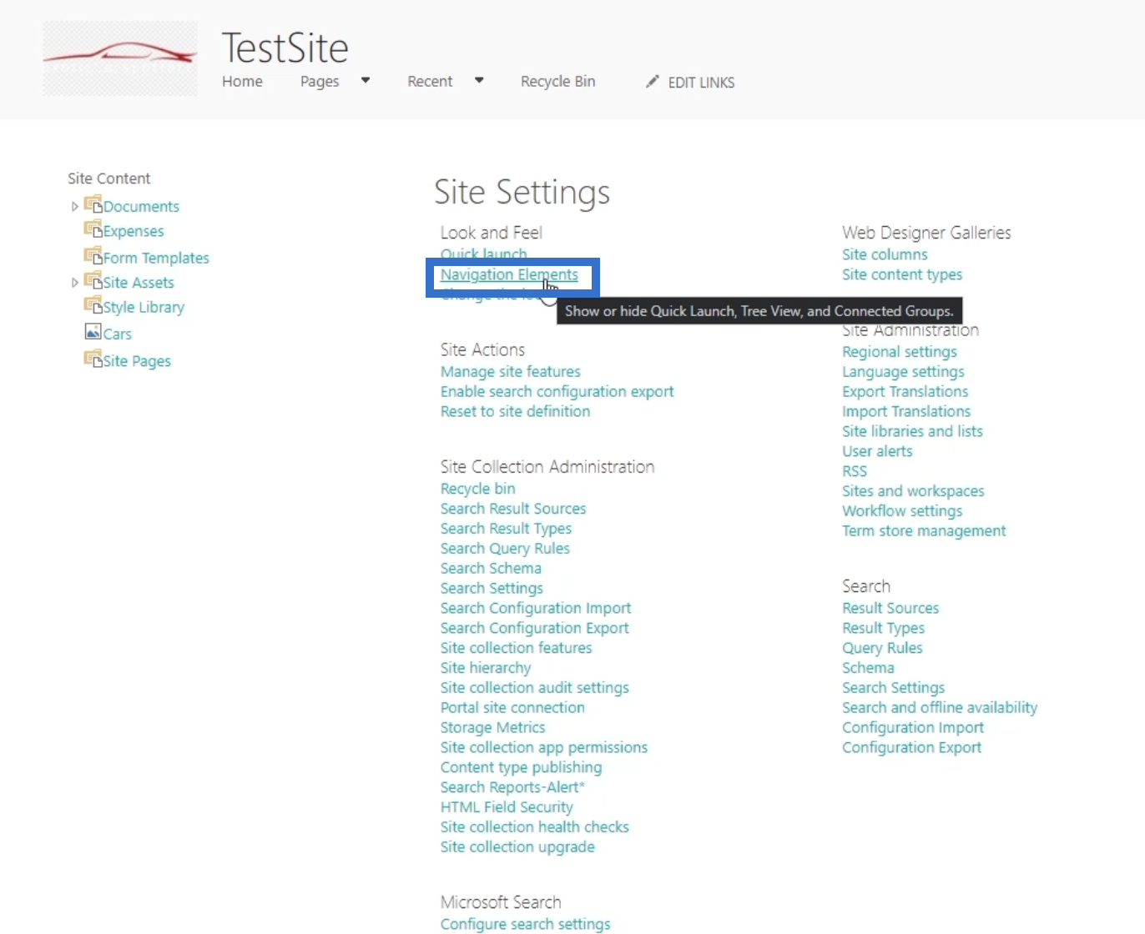Open Manage site features
This screenshot has height=934, width=1145.
pos(511,371)
